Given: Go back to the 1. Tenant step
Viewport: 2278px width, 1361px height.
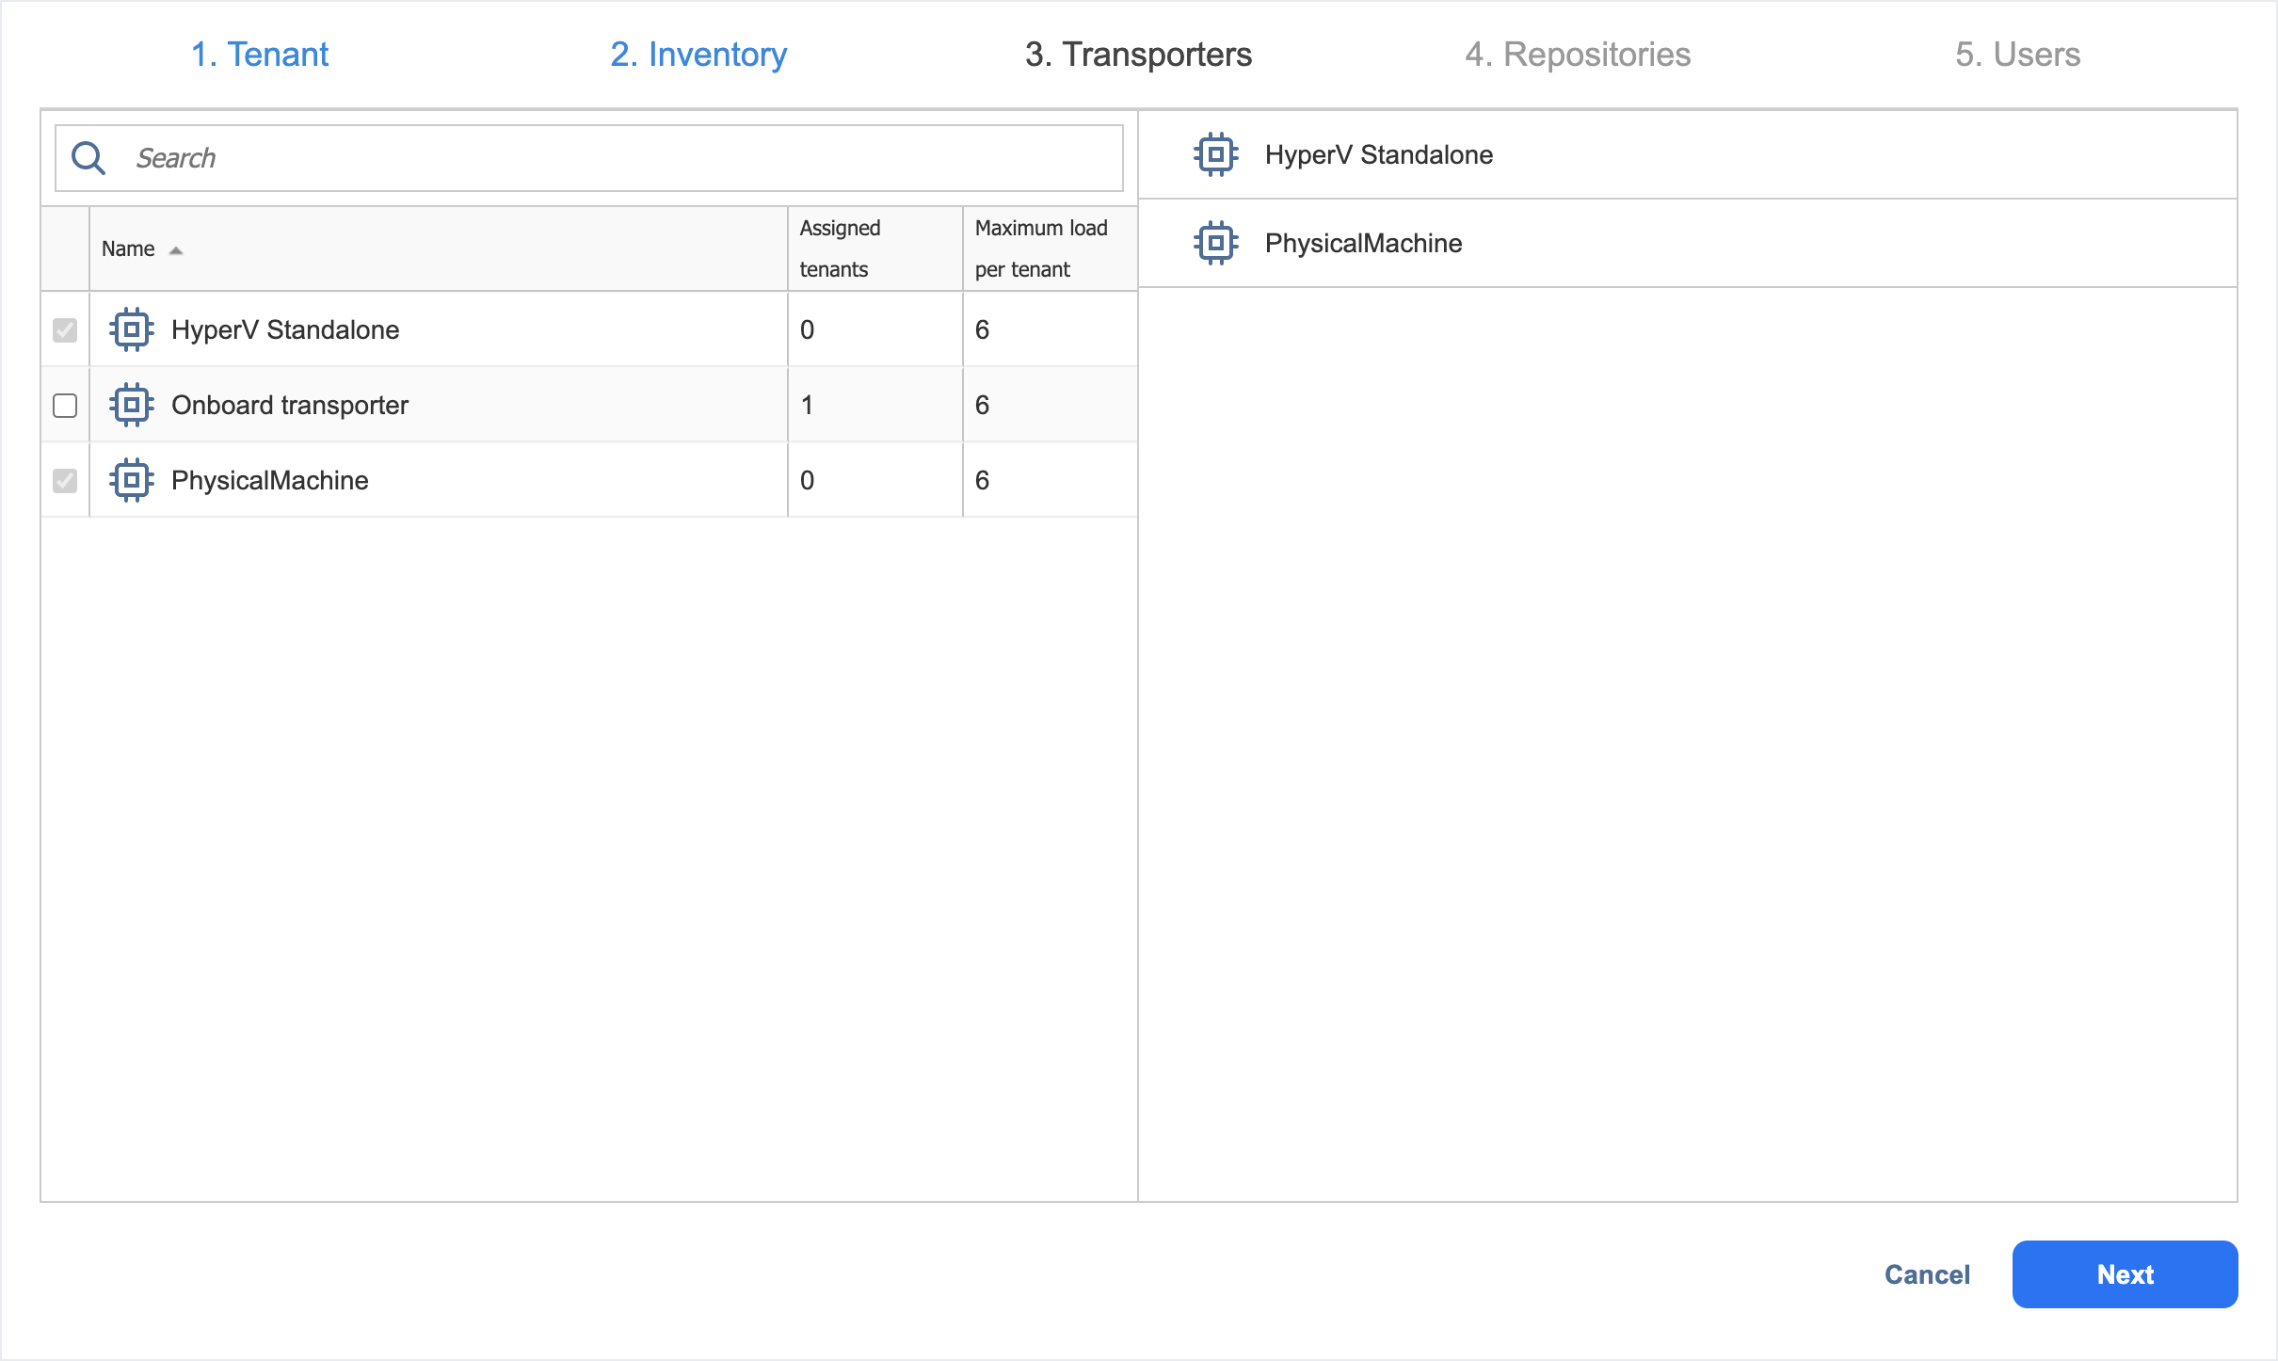Looking at the screenshot, I should [260, 55].
